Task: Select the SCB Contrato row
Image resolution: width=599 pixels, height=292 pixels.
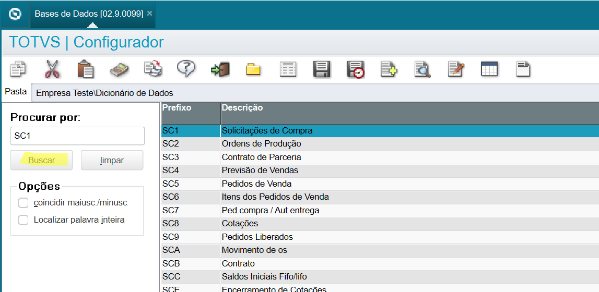Action: pyautogui.click(x=380, y=263)
